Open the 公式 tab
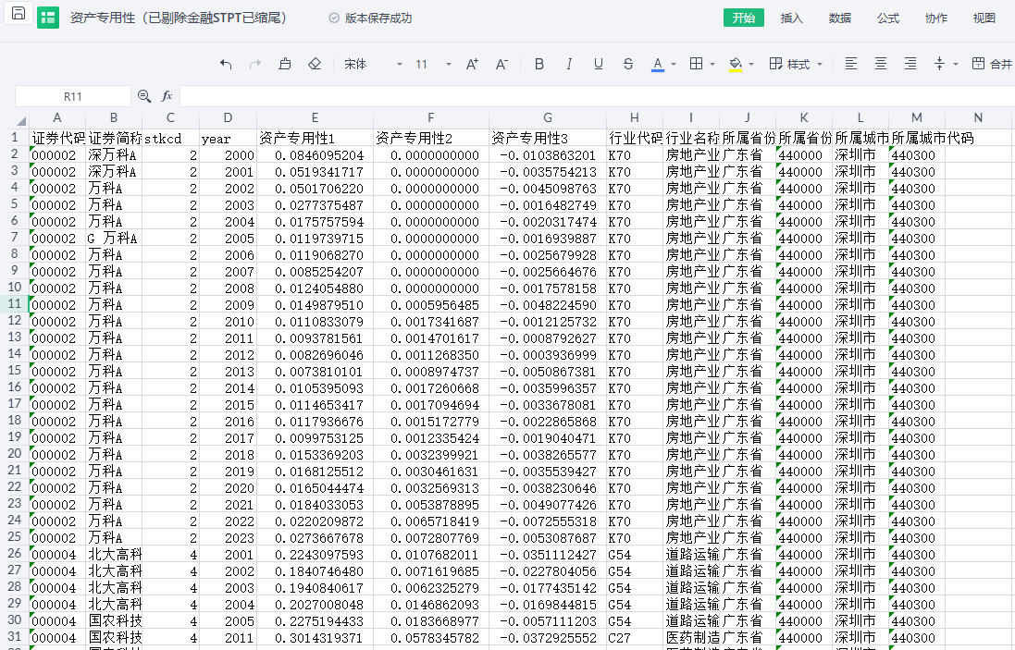The image size is (1015, 650). tap(888, 18)
